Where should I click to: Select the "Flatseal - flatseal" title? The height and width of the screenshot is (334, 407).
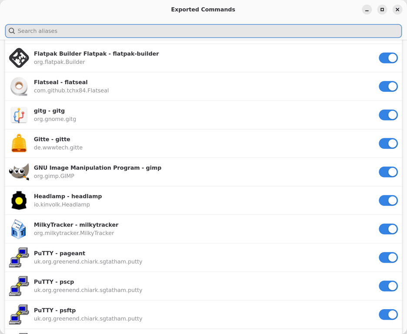tap(61, 82)
